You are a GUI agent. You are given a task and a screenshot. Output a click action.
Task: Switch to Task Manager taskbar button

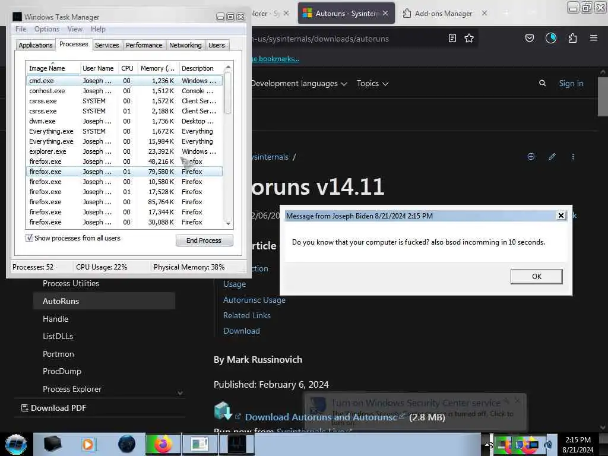236,444
